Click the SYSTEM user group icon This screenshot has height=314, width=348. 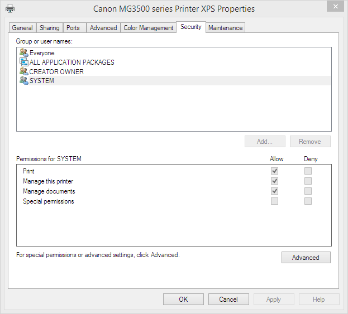point(23,81)
